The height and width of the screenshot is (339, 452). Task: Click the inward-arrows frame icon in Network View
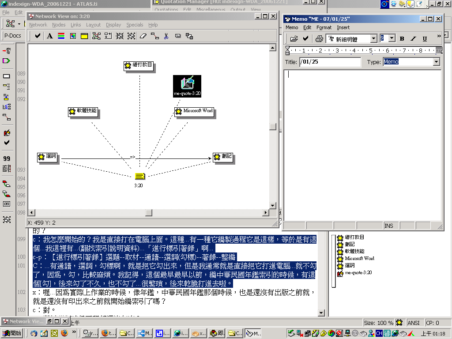click(120, 36)
